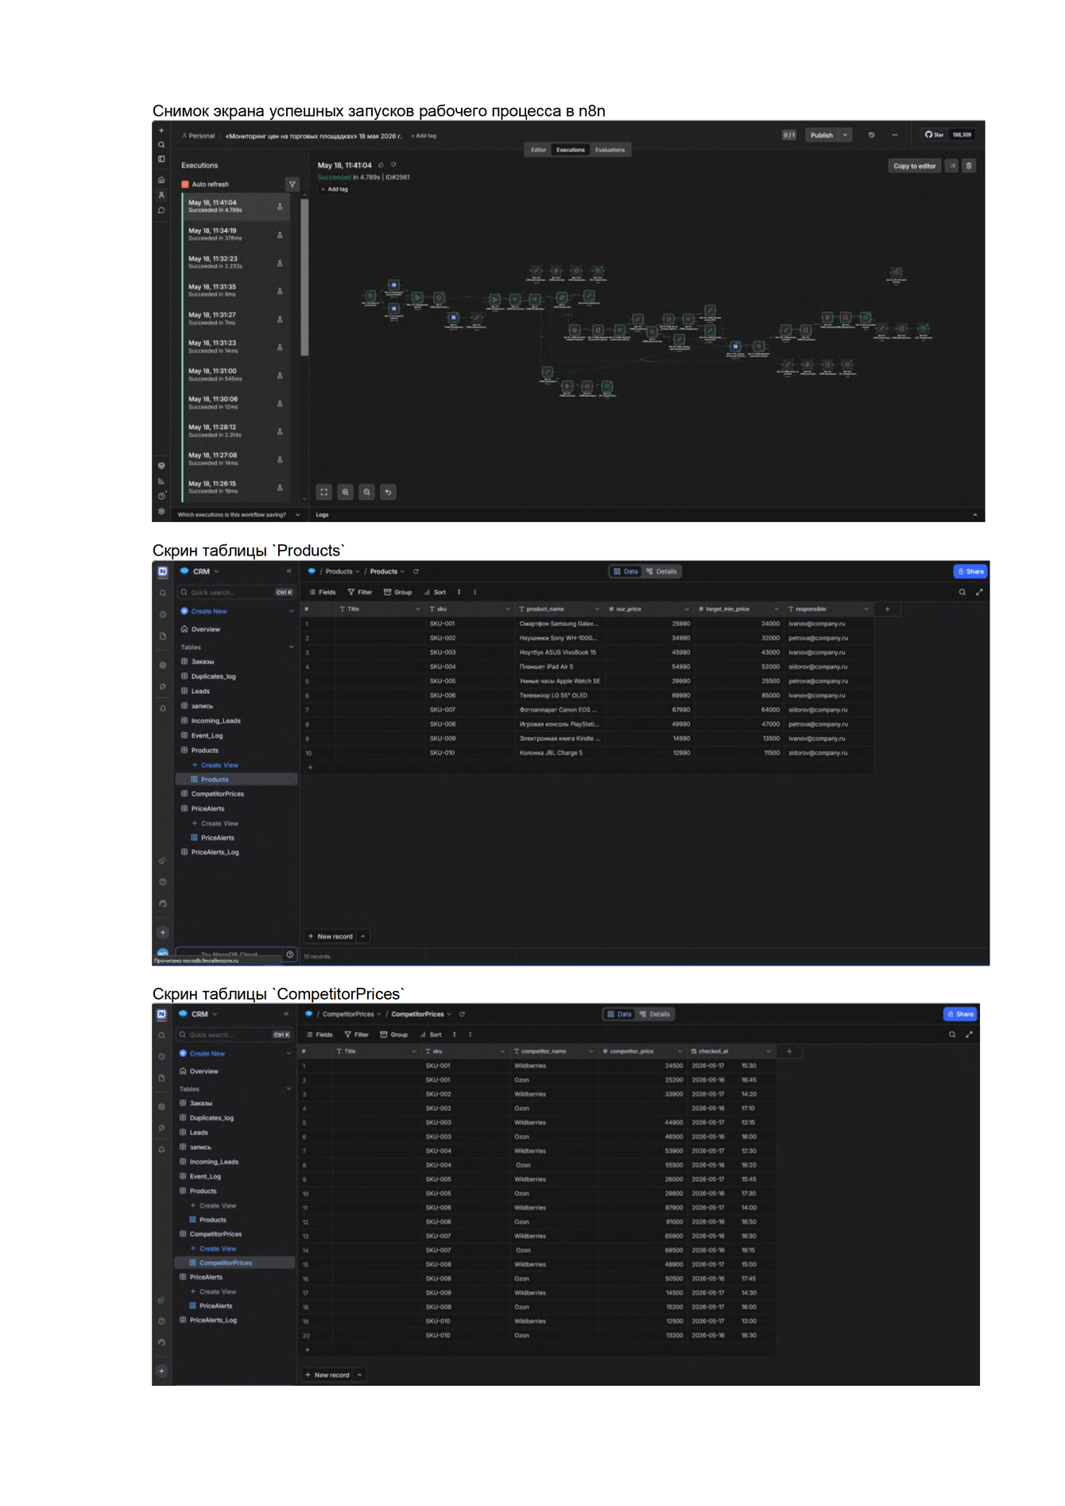Delete the execution with the trash icon
Screen dimensions: 1065x1506
(x=969, y=166)
